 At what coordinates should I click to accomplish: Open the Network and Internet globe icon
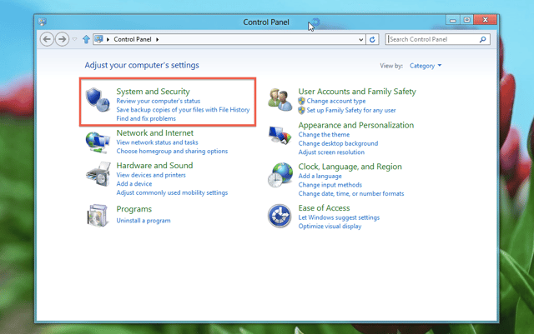(98, 142)
